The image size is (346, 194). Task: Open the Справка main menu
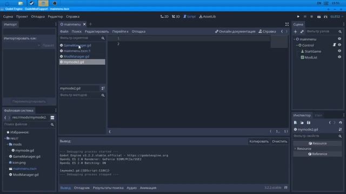tap(73, 17)
